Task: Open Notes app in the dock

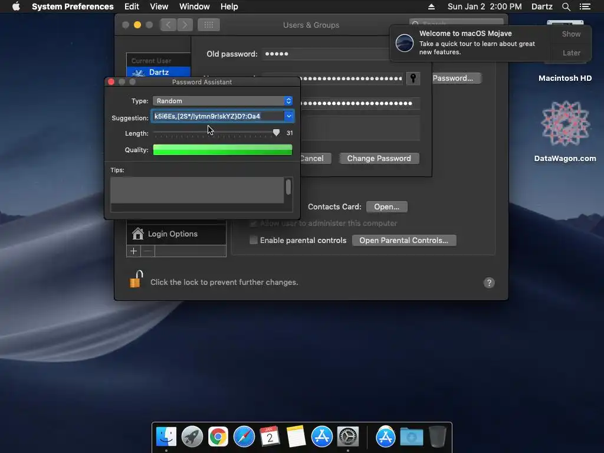Action: 296,436
